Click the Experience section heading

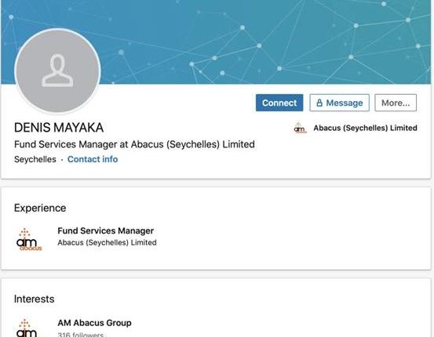[x=40, y=208]
